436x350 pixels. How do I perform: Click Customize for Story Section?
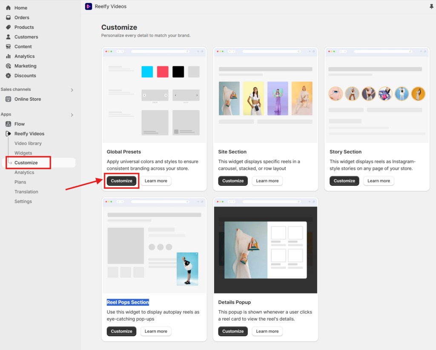344,181
